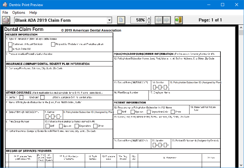Check Request for Predetermination/Preauthorization box

(x=53, y=44)
